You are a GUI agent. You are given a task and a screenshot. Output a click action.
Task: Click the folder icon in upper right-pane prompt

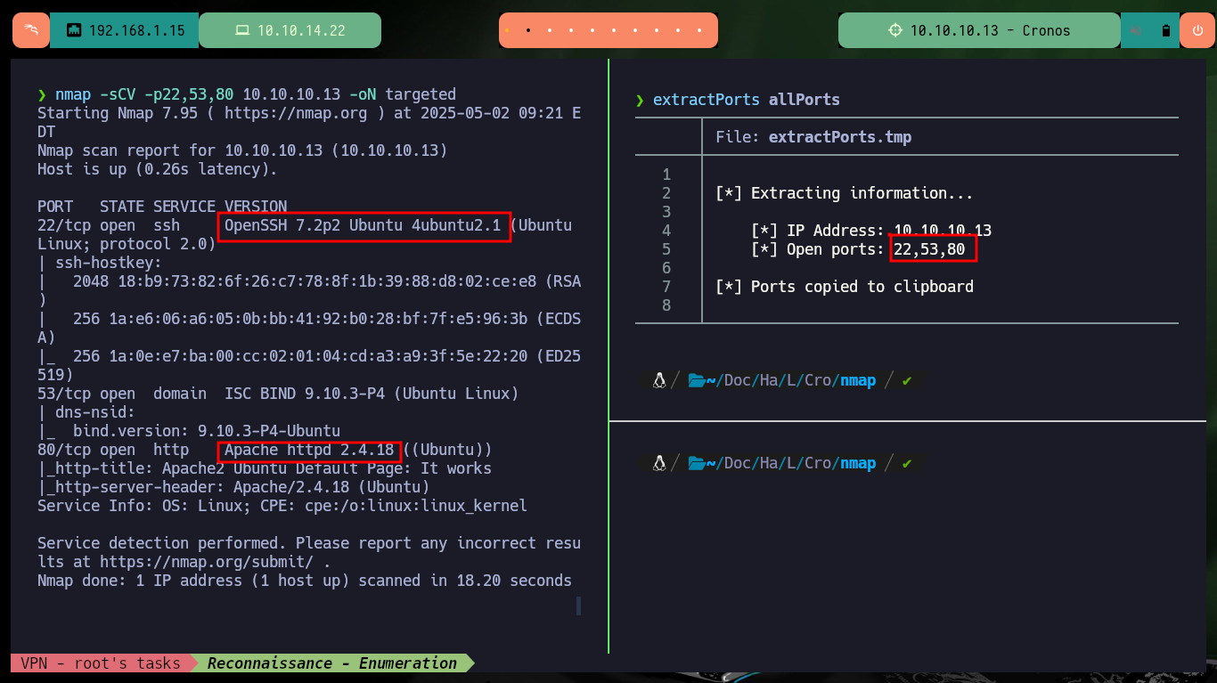click(698, 380)
